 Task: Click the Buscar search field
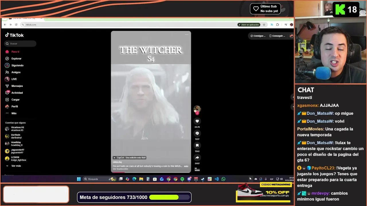click(x=20, y=44)
